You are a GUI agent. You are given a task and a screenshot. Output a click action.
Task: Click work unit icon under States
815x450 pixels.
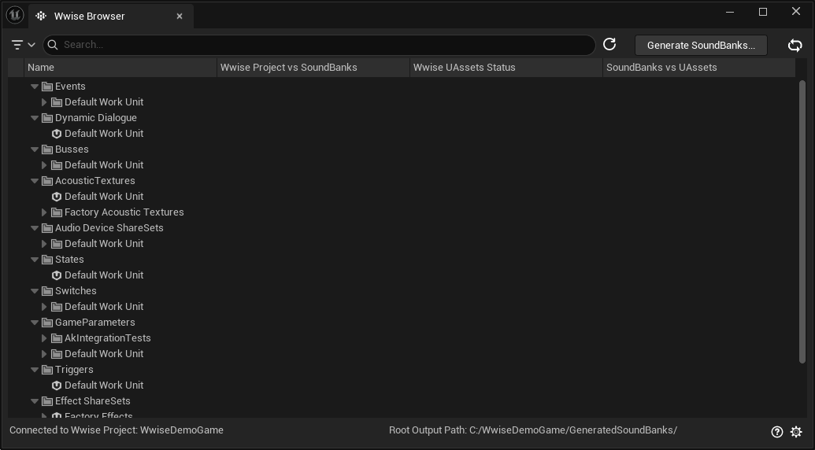pyautogui.click(x=57, y=275)
